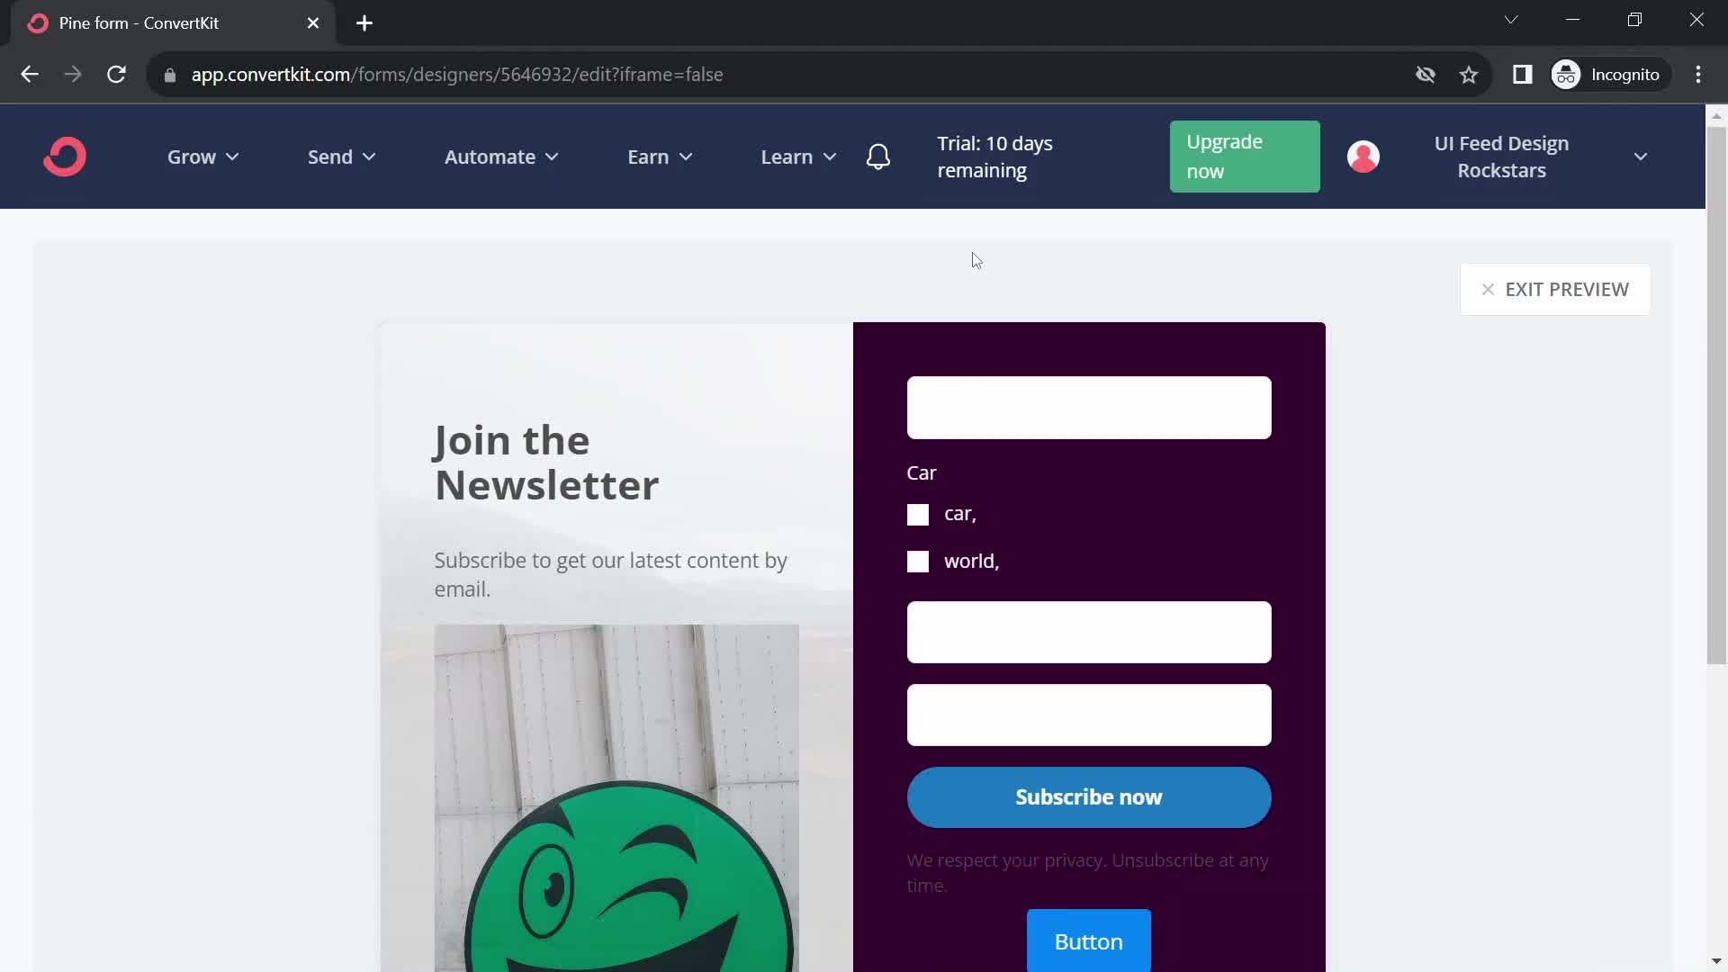Click the EXIT PREVIEW button
The width and height of the screenshot is (1728, 972).
1554,288
